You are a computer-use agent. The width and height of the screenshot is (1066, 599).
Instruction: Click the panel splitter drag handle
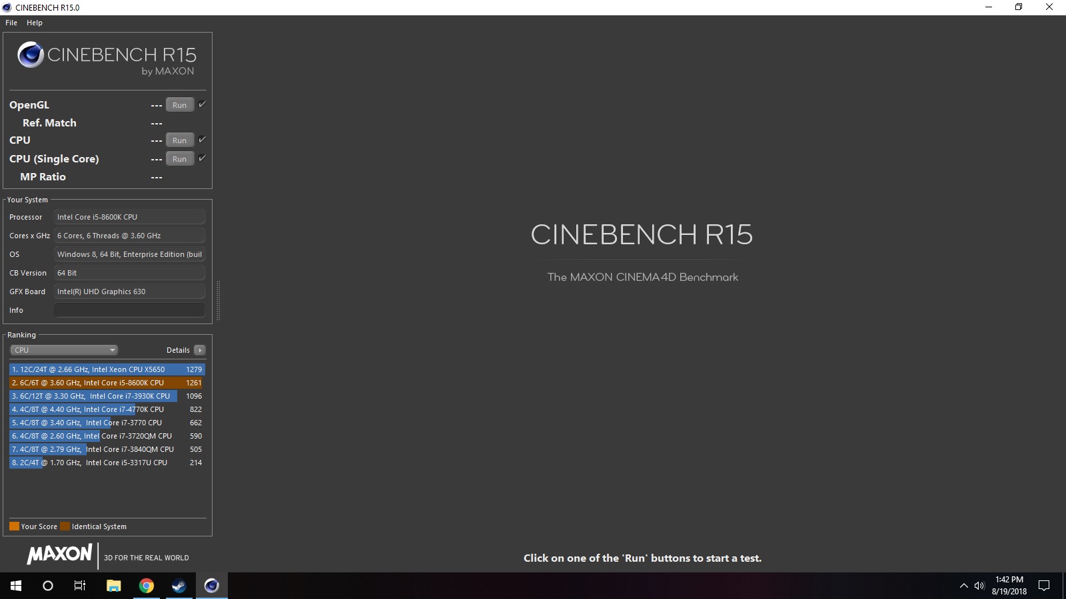click(x=218, y=301)
